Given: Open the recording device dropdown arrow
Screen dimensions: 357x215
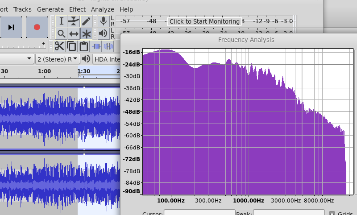Looking at the screenshot, I should tap(29, 59).
